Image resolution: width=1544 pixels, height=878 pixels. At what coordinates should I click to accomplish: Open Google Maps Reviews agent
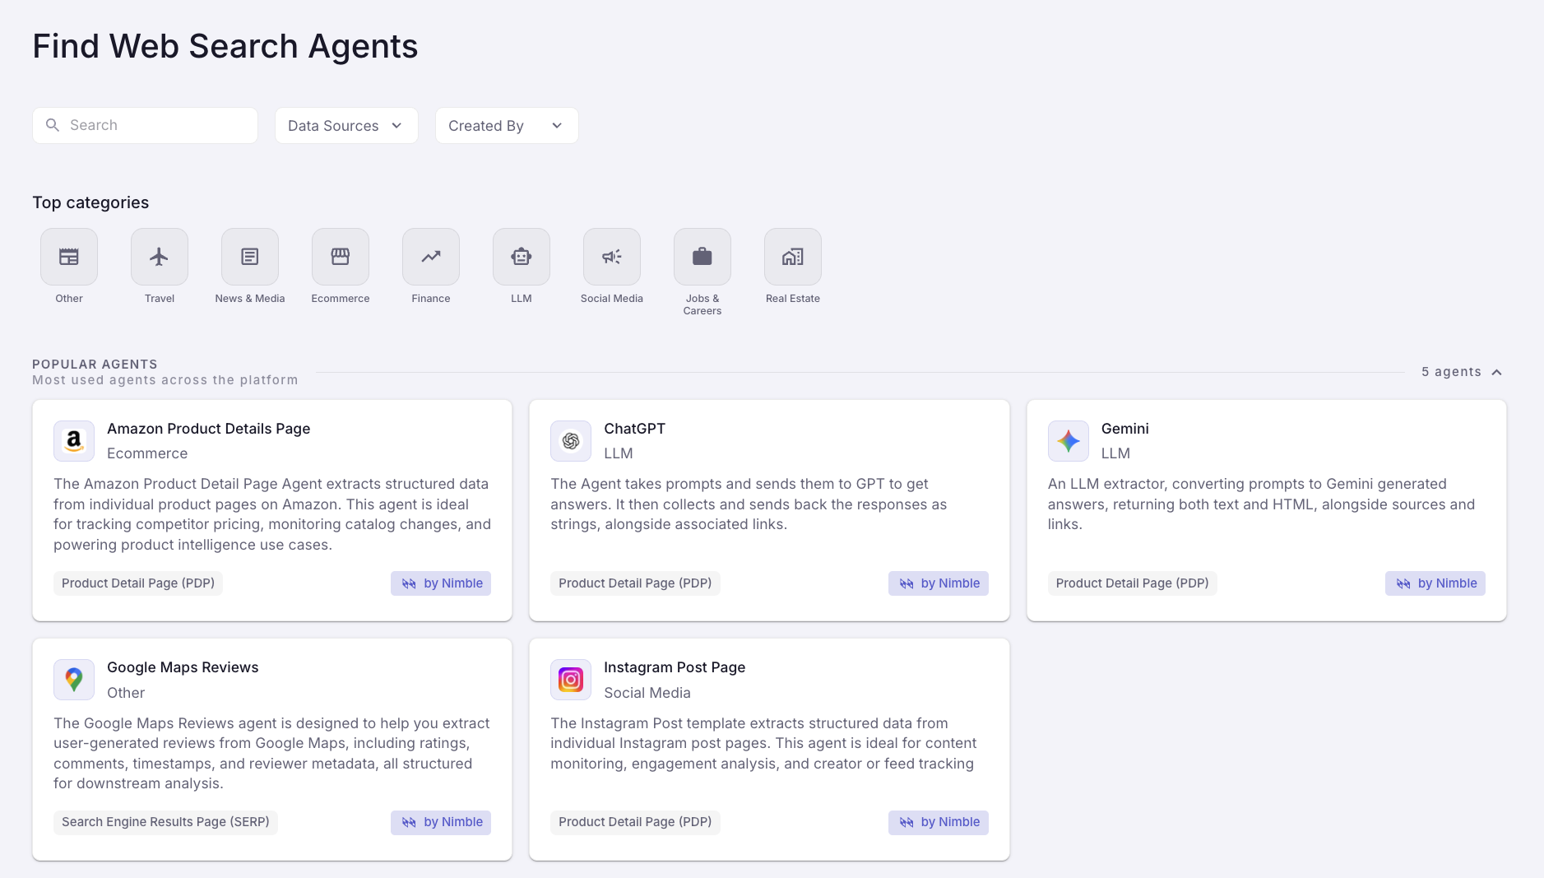pyautogui.click(x=183, y=667)
